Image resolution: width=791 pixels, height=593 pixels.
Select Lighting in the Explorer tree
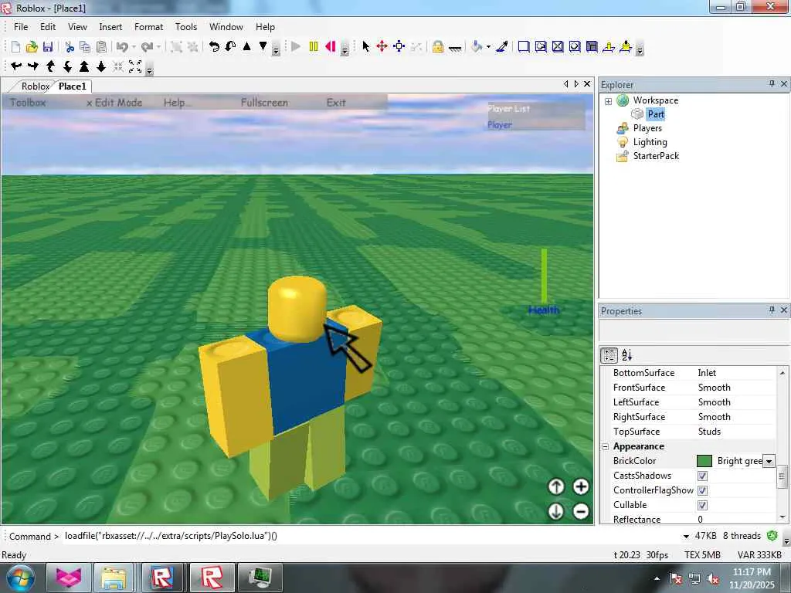pyautogui.click(x=650, y=142)
